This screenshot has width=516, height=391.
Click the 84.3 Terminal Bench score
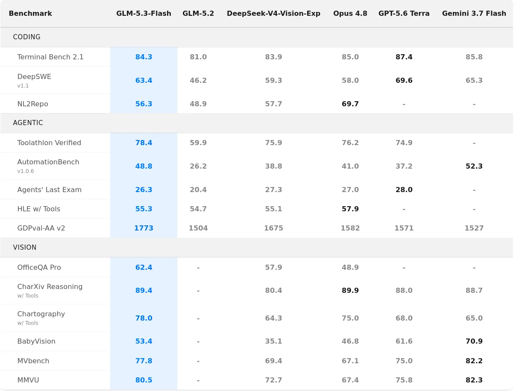(144, 57)
